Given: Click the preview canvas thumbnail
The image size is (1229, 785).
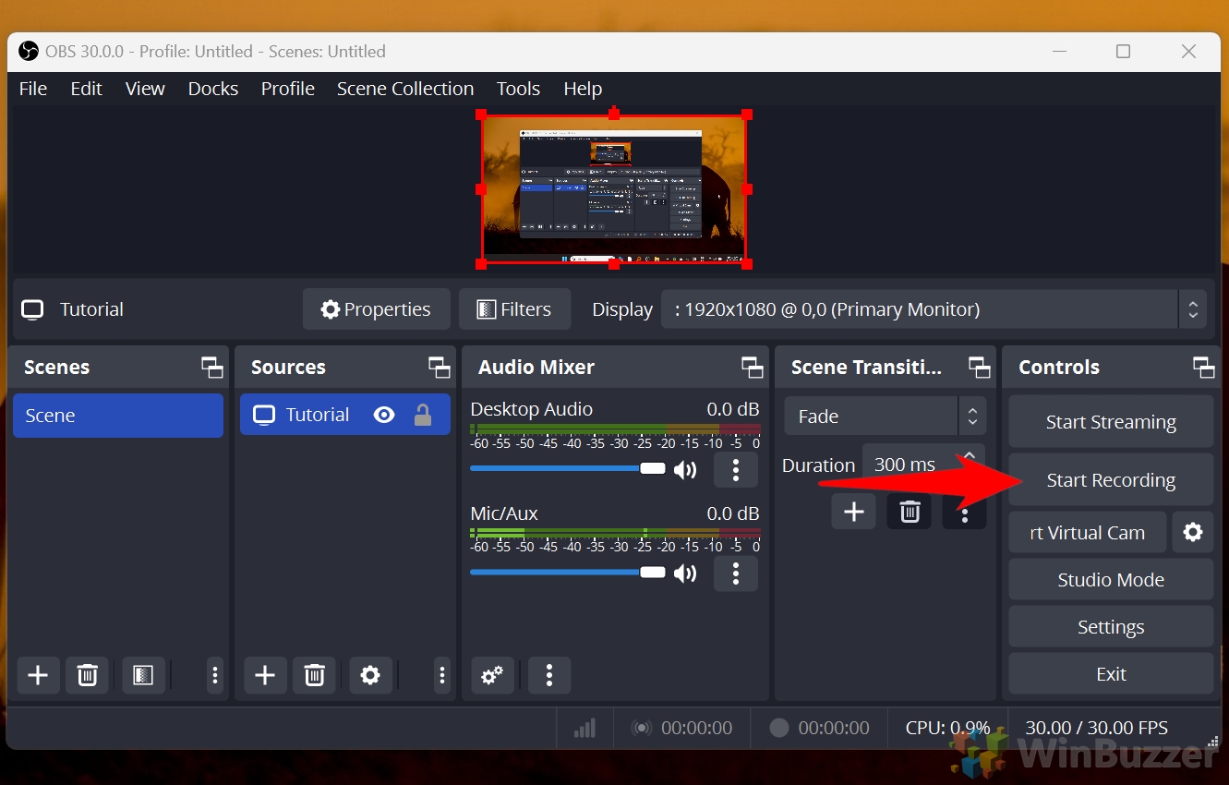Looking at the screenshot, I should click(614, 189).
